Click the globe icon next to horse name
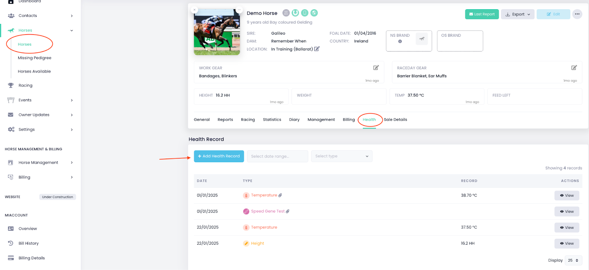Viewport: 589px width, 270px height. (314, 13)
